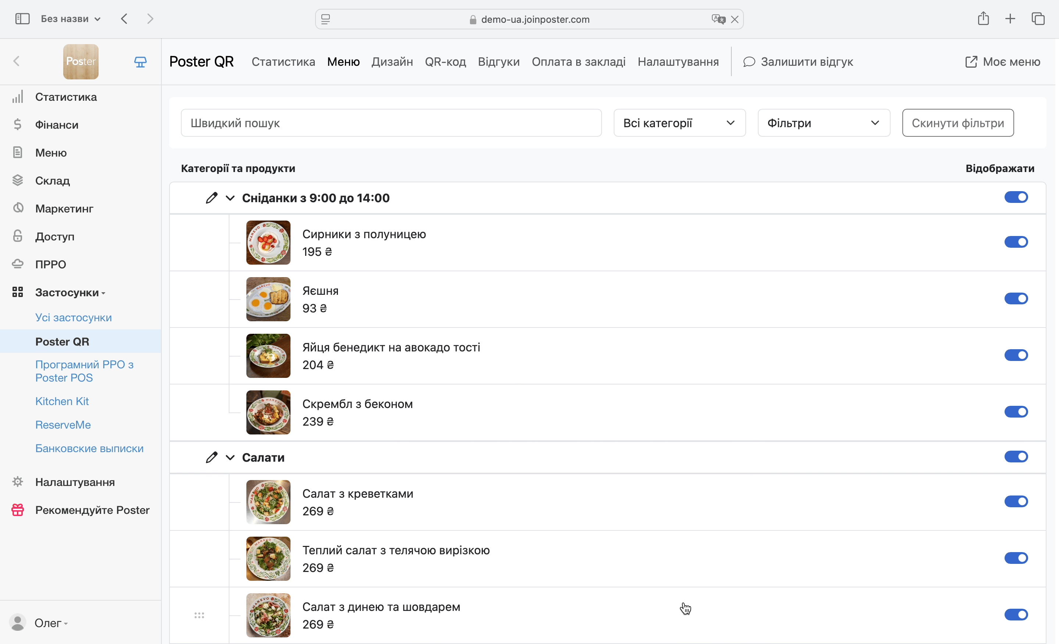
Task: Disable display of the Салати category
Action: [1016, 457]
